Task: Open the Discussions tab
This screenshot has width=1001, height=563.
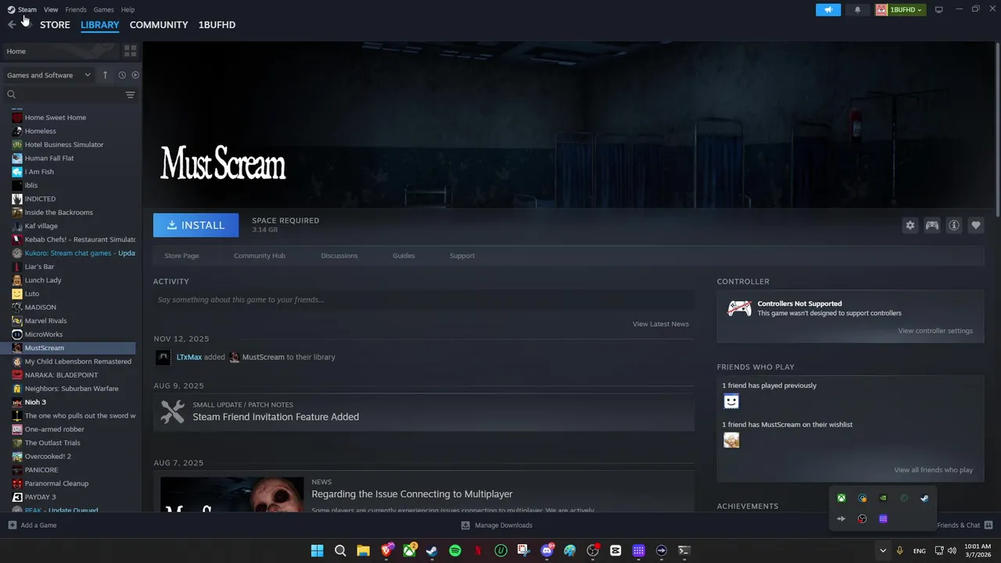Action: click(x=339, y=256)
